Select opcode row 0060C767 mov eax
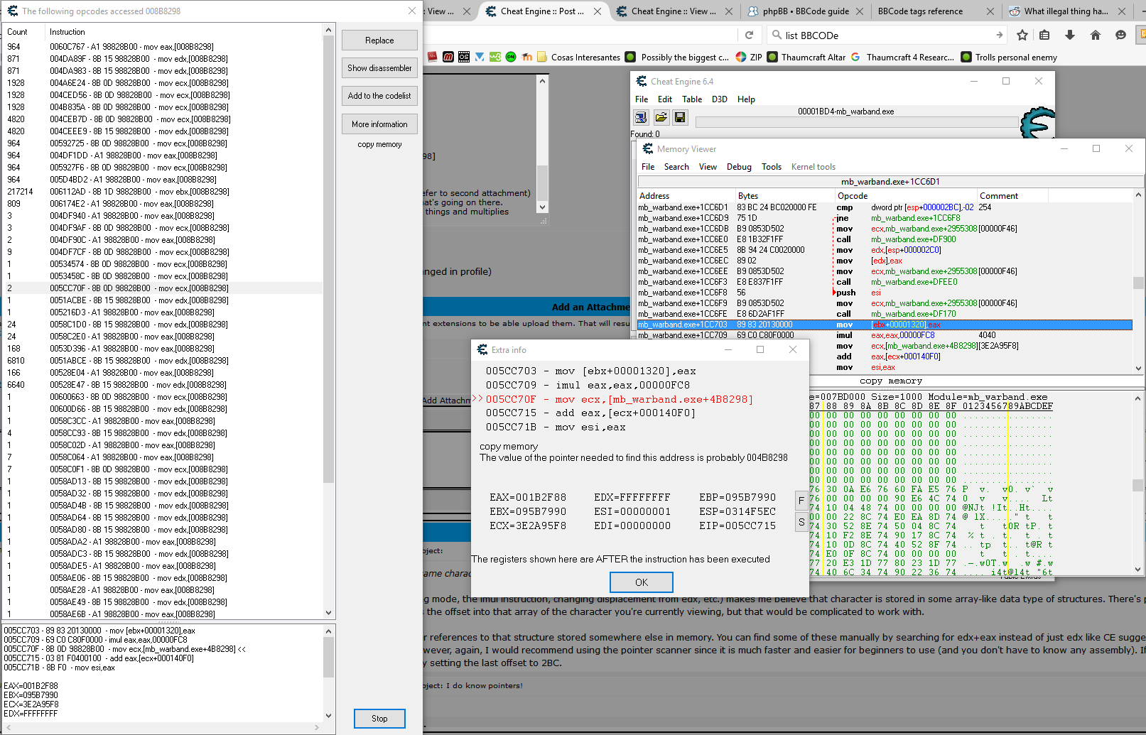Image resolution: width=1146 pixels, height=735 pixels. point(162,47)
